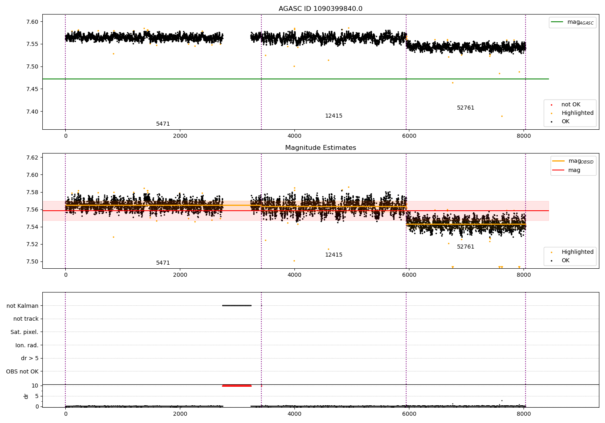Click the 7.56 y-axis tick label

coord(31,209)
